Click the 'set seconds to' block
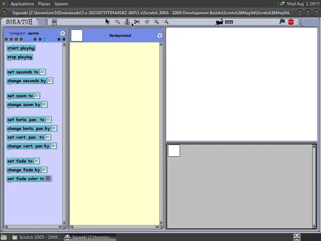This screenshot has width=321, height=241. pos(26,72)
